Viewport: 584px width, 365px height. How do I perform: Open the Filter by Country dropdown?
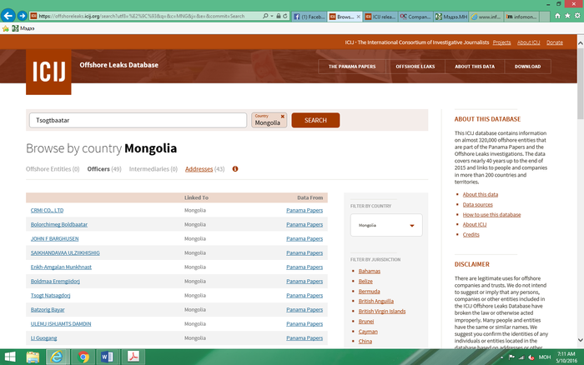pos(386,225)
